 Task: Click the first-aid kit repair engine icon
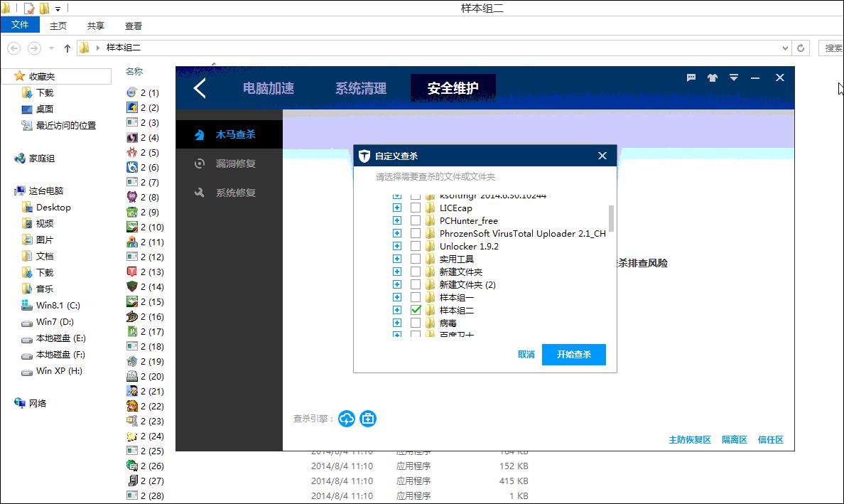tap(368, 419)
